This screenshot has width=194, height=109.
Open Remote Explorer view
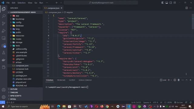[4, 38]
